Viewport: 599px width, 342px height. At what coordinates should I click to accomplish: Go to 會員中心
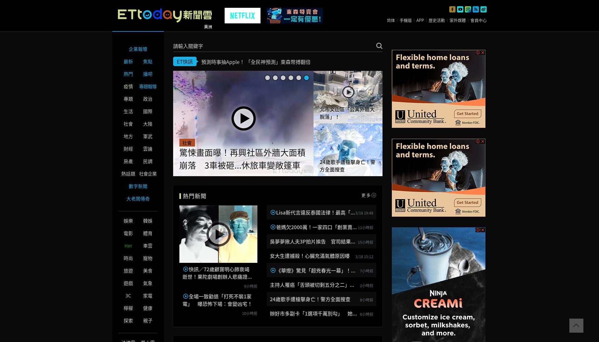[478, 20]
